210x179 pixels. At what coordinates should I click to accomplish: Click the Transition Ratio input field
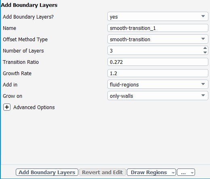(x=158, y=62)
